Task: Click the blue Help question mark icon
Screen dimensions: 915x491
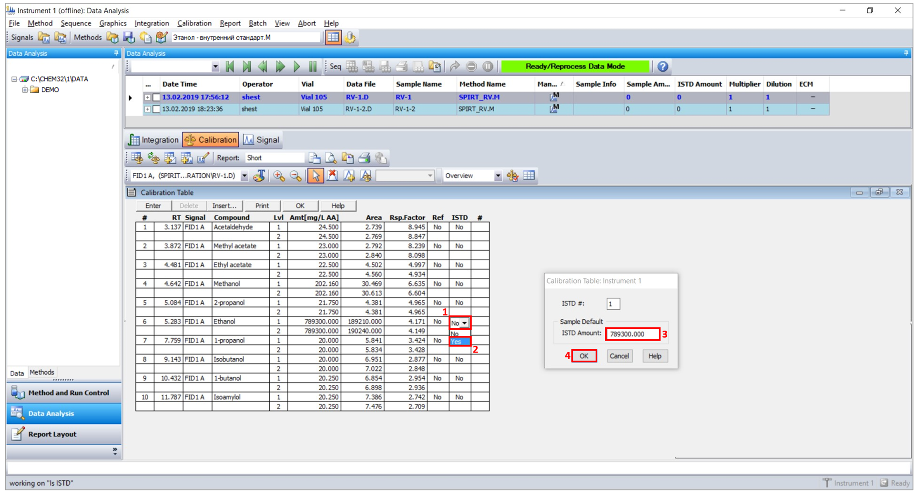Action: (662, 67)
